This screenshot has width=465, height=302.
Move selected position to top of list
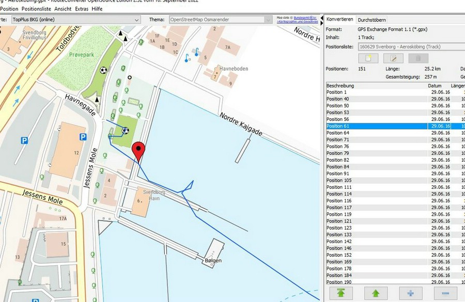[341, 293]
